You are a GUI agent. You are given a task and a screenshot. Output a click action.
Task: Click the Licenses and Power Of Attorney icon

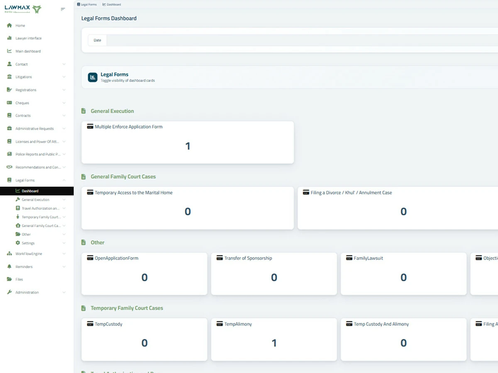pyautogui.click(x=9, y=141)
